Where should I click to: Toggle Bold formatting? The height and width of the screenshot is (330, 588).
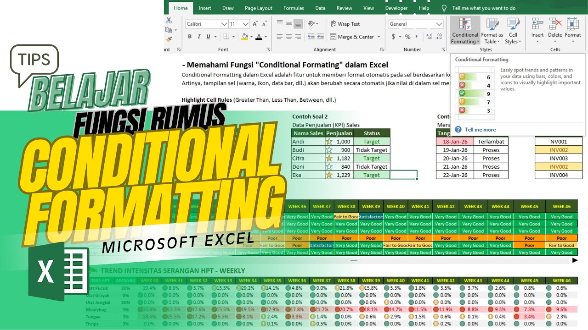click(190, 37)
